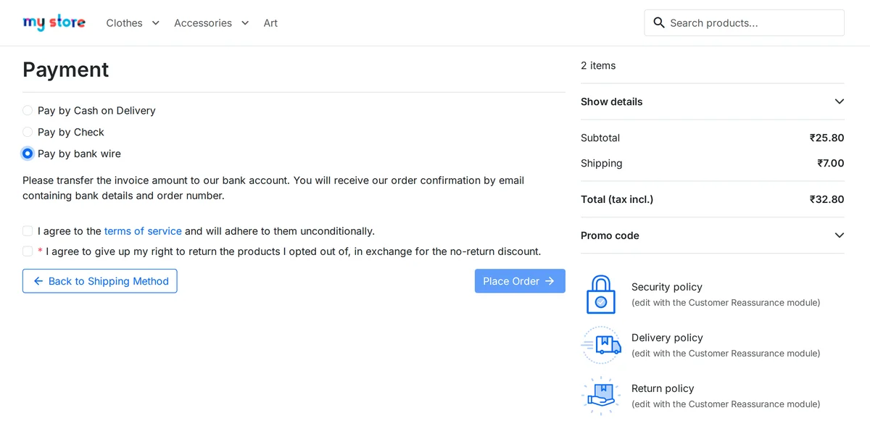Expand the Clothes menu chevron
This screenshot has height=434, width=870.
click(155, 23)
